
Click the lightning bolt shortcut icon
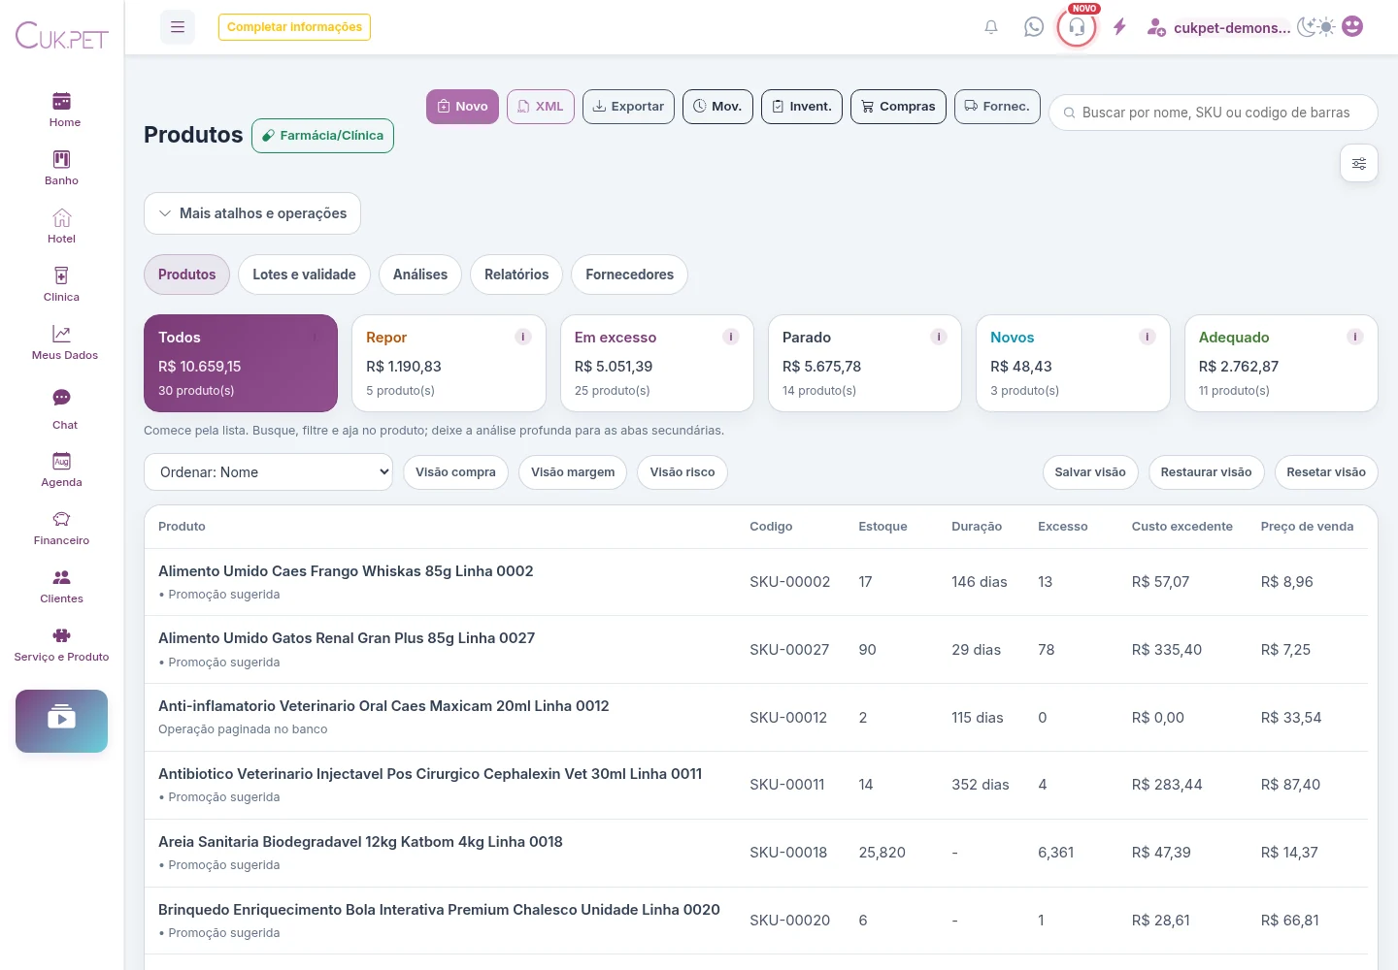(1119, 27)
